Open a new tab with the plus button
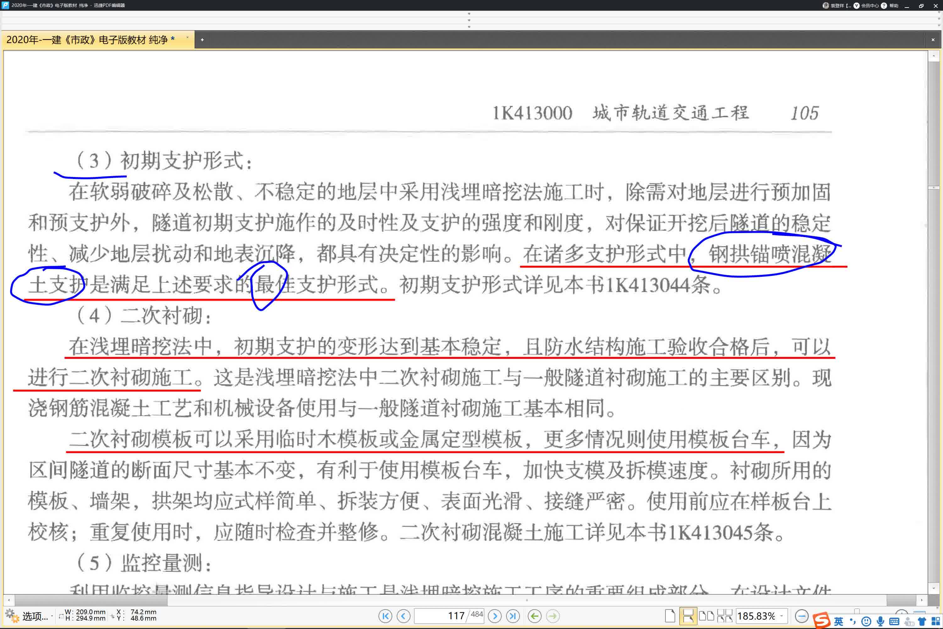 tap(202, 40)
